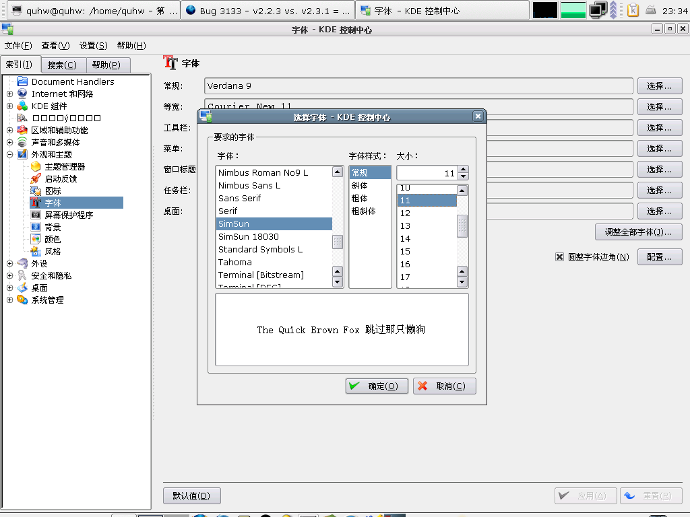Open the 风格 style icon
The image size is (690, 517).
click(x=36, y=251)
